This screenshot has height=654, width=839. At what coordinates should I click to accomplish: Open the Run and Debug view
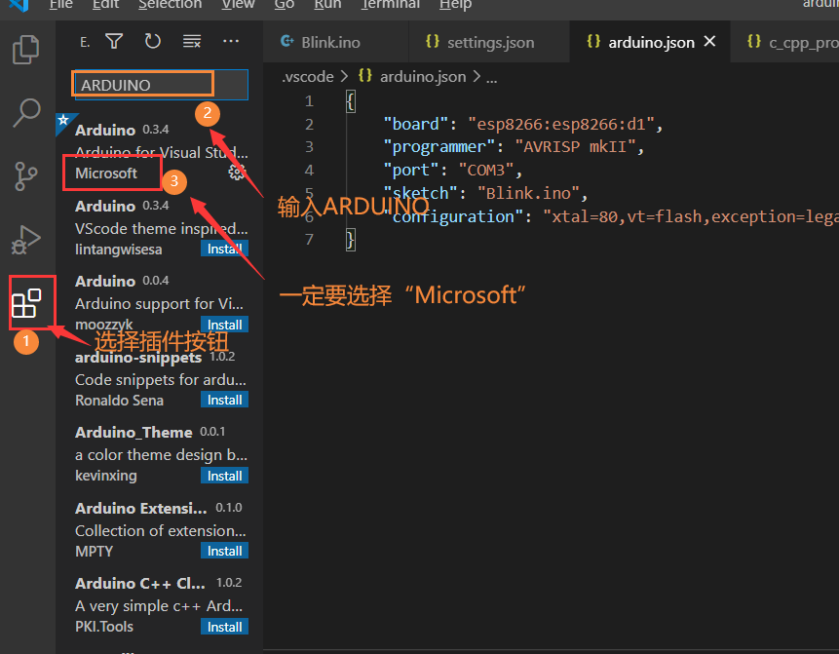click(25, 240)
